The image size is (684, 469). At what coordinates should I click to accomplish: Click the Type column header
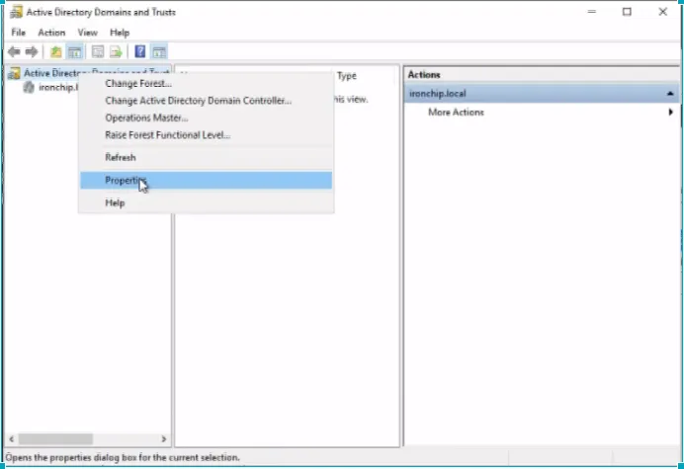(x=346, y=76)
